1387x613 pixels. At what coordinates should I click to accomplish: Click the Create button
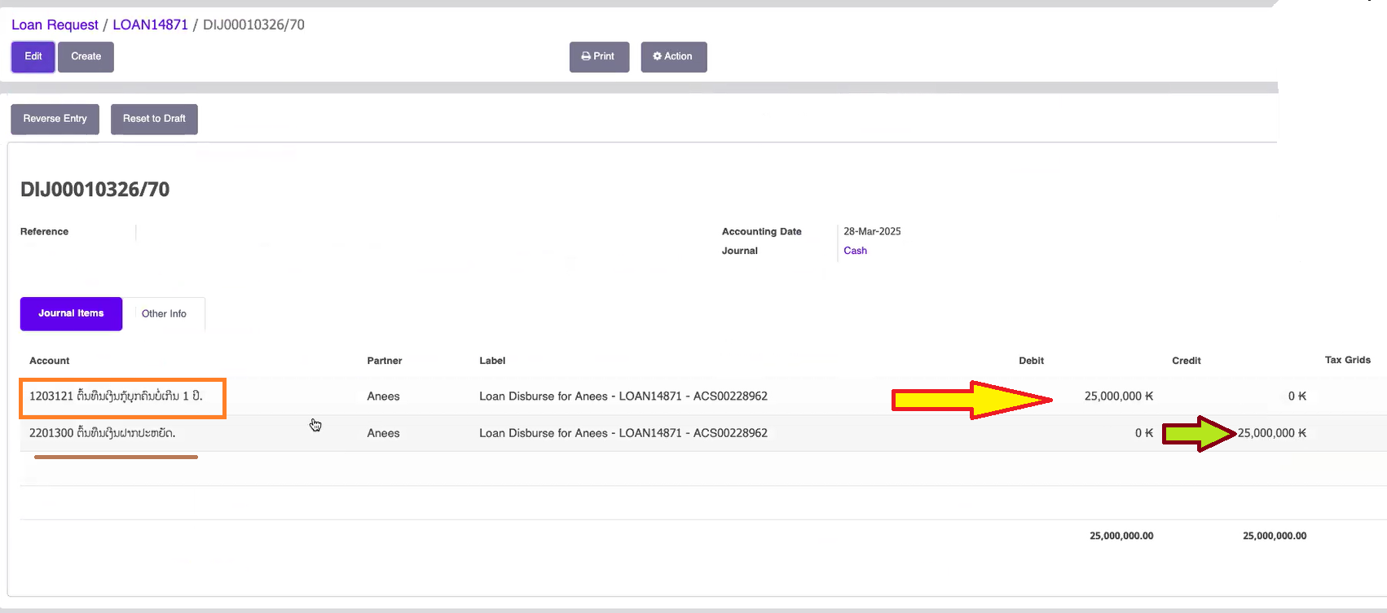[86, 57]
